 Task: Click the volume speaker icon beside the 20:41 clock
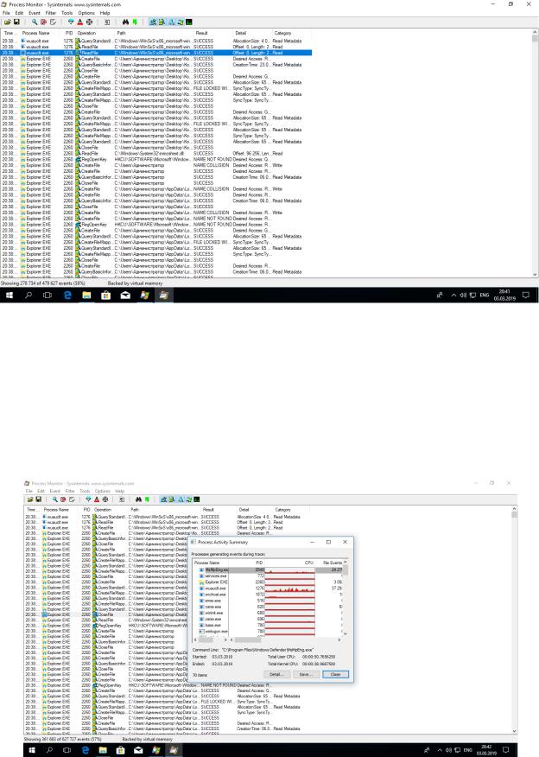pyautogui.click(x=463, y=295)
